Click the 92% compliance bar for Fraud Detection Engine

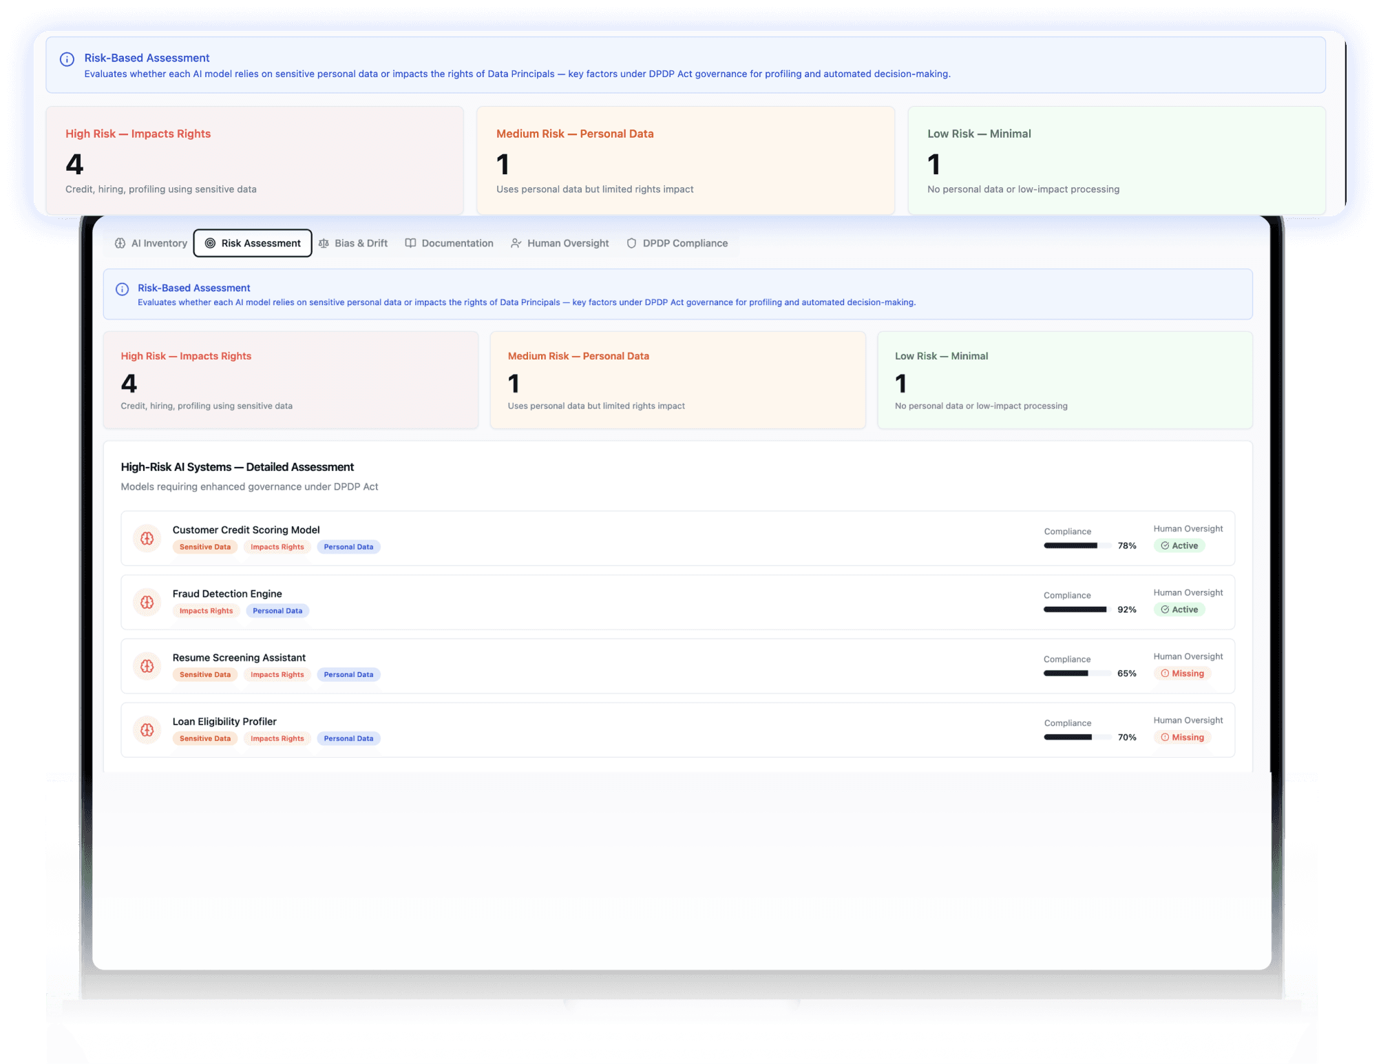[1076, 609]
